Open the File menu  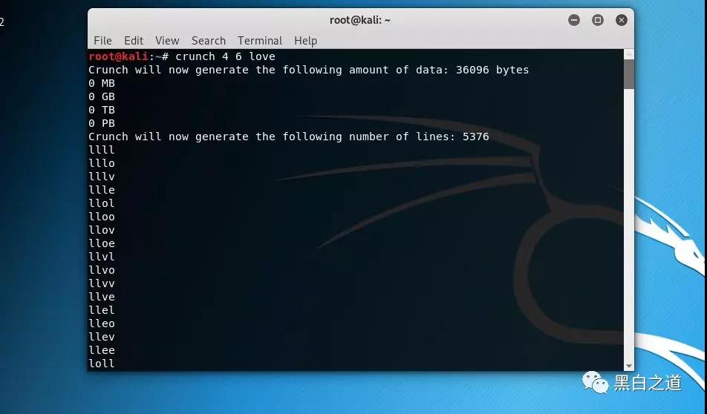[x=102, y=41]
